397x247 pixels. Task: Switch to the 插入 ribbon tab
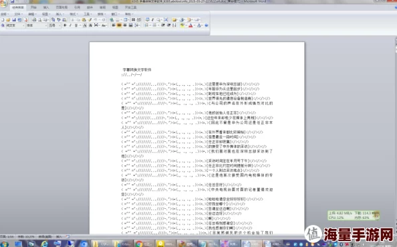[x=46, y=7]
